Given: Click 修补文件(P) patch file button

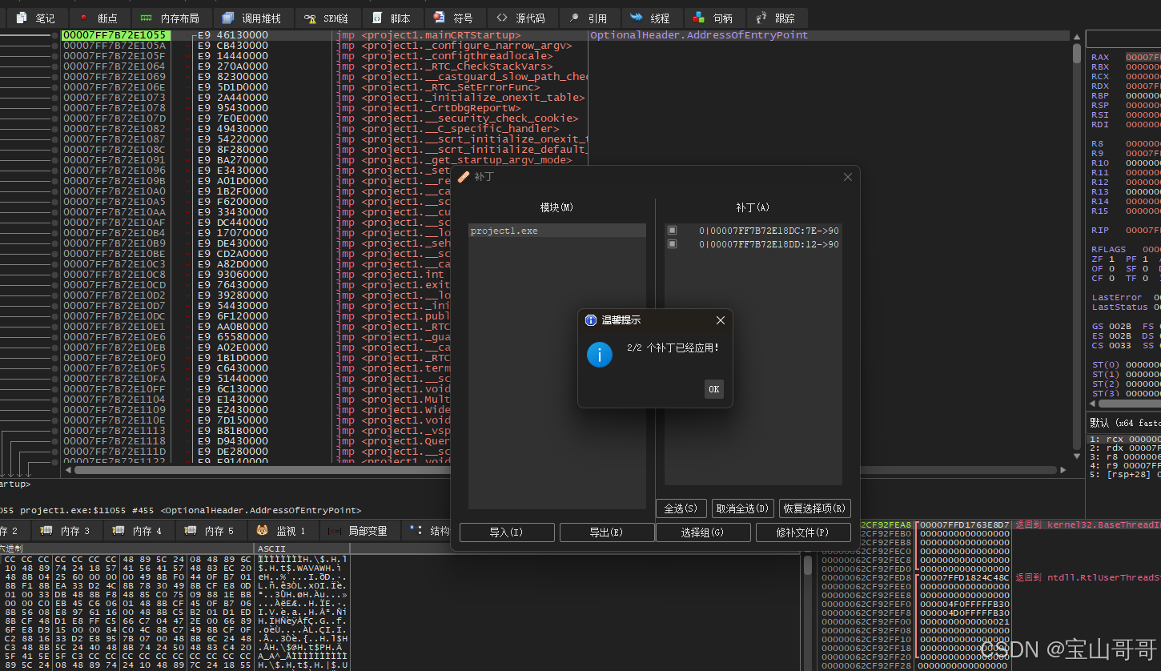Looking at the screenshot, I should point(802,532).
